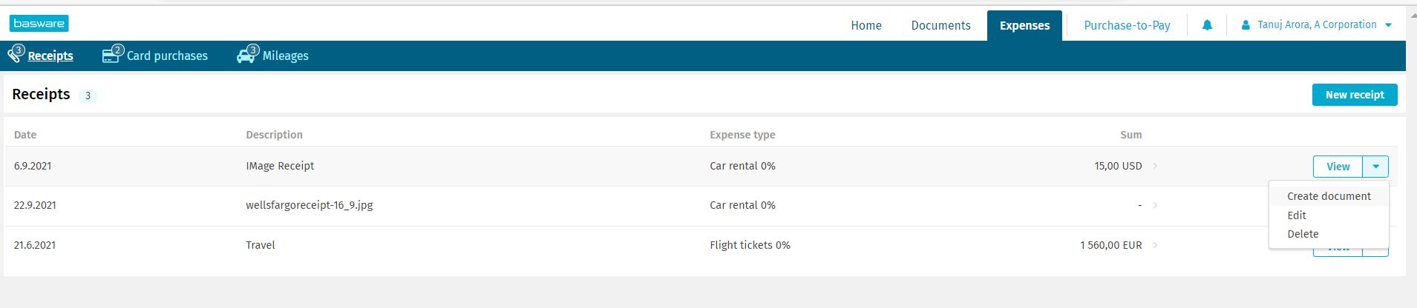The width and height of the screenshot is (1417, 308).
Task: Open the Purchase-to-Pay tab
Action: pos(1127,25)
